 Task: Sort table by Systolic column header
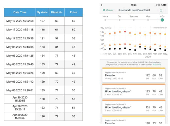[x=42, y=13]
